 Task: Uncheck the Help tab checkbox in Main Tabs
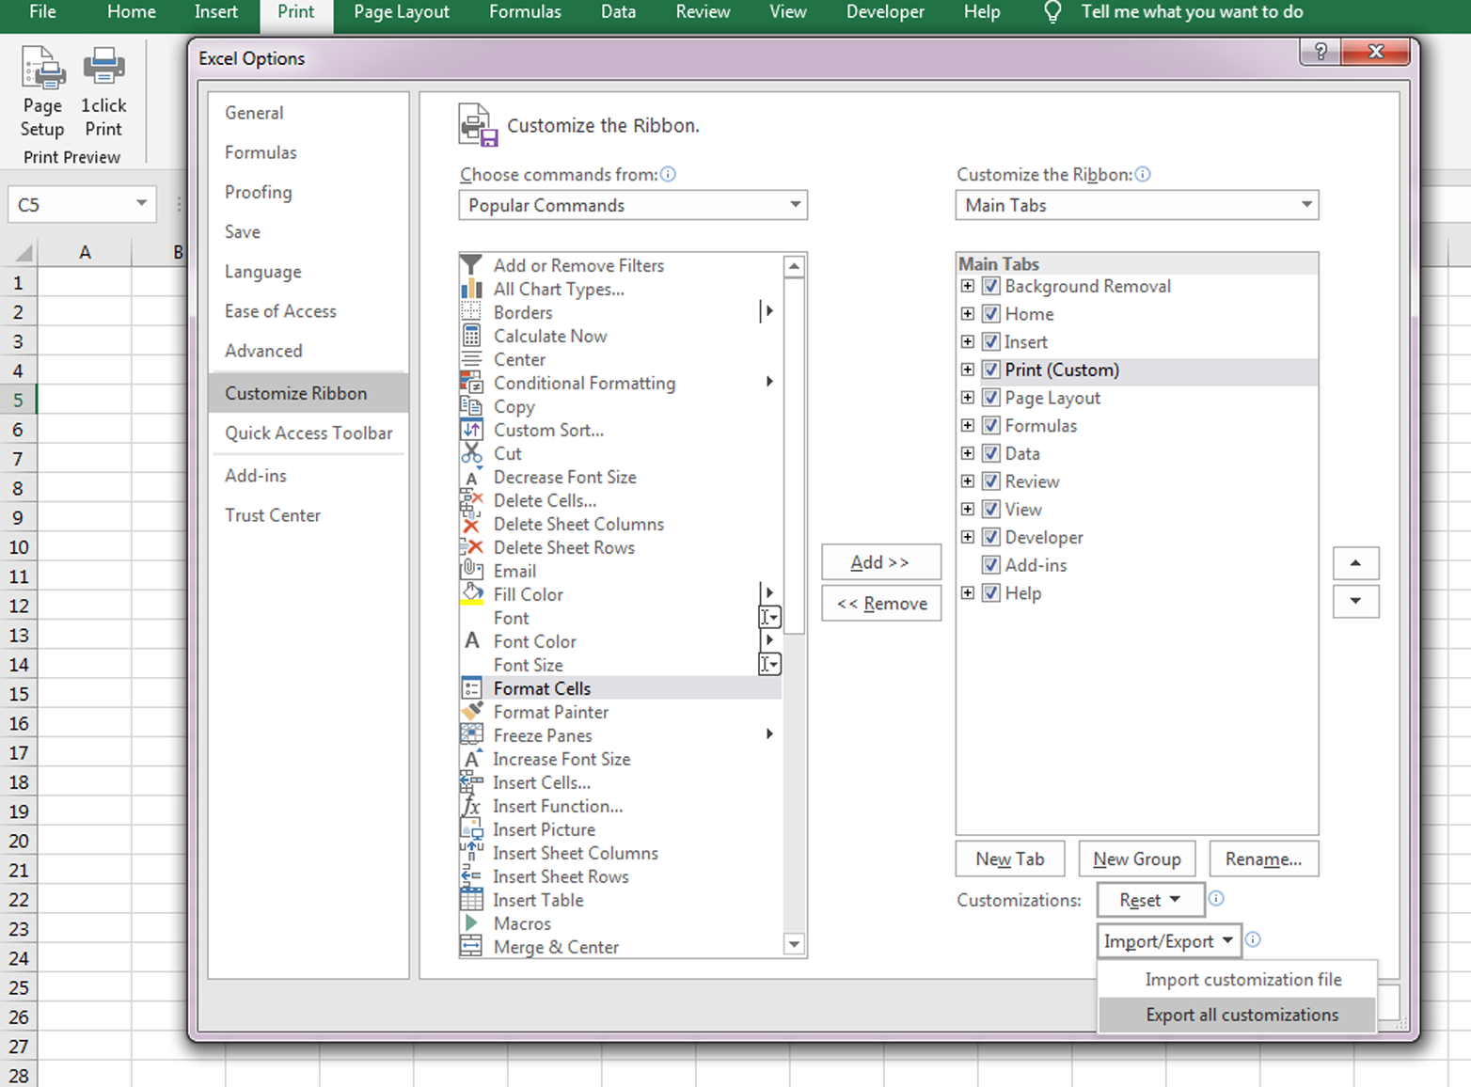pos(991,593)
